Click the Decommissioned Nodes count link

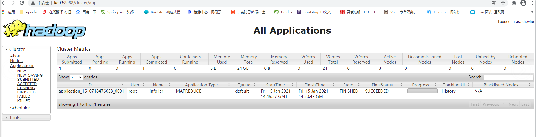pos(406,68)
